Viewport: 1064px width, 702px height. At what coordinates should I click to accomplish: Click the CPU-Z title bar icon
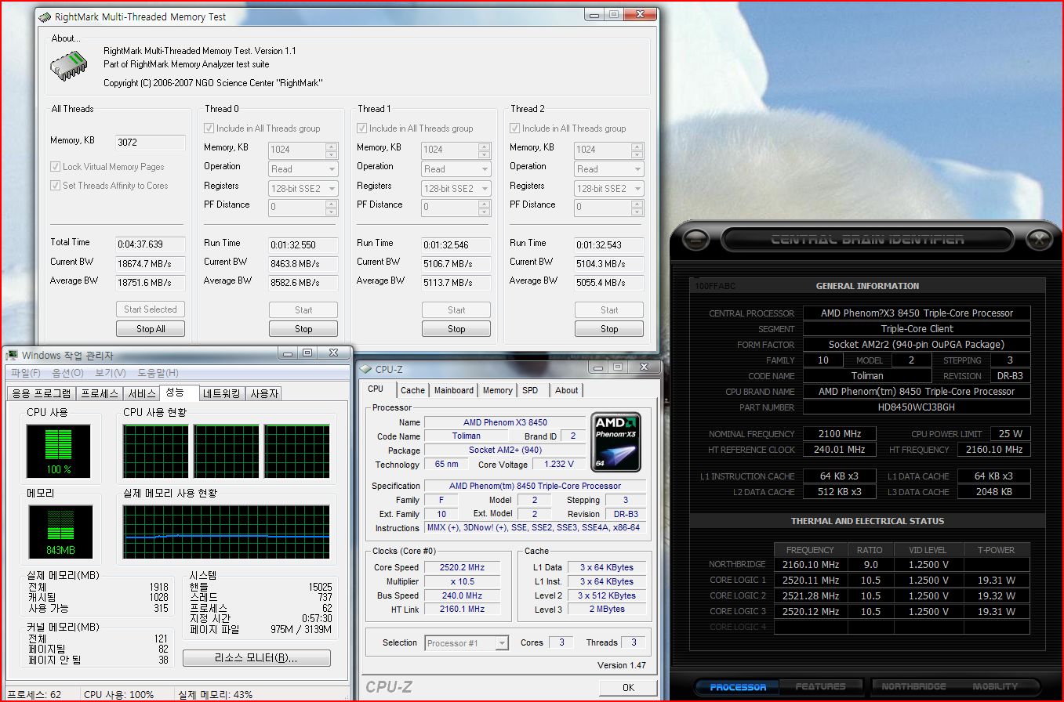366,369
